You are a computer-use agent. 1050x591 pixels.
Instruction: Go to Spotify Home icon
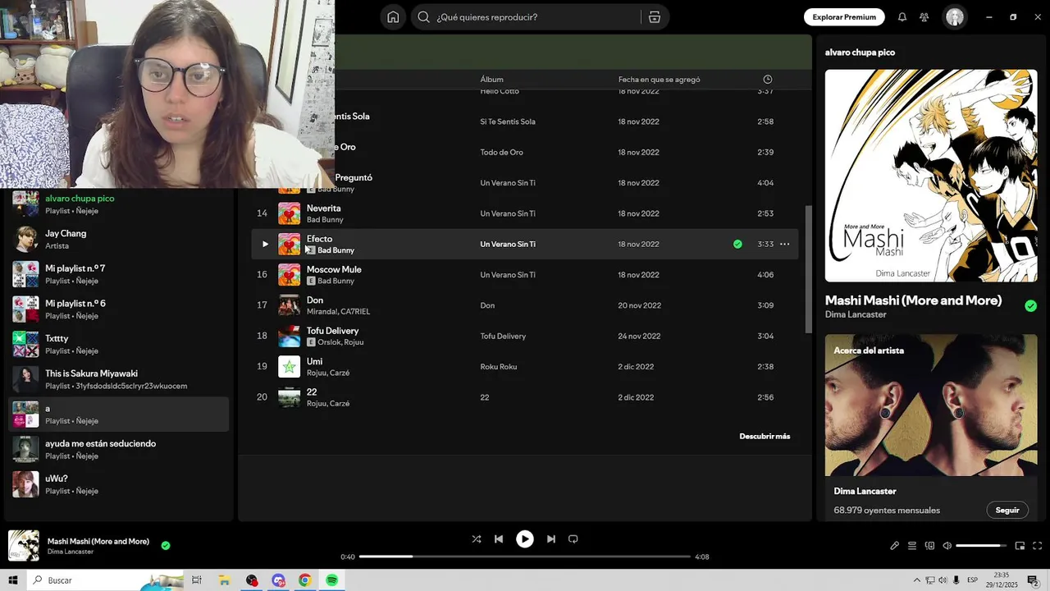[x=393, y=17]
